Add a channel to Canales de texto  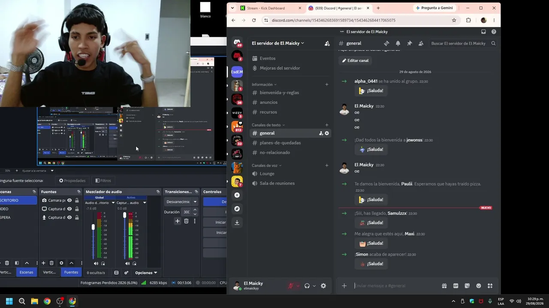[x=327, y=125]
